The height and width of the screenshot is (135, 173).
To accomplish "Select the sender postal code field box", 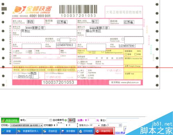I will pyautogui.click(x=65, y=40).
